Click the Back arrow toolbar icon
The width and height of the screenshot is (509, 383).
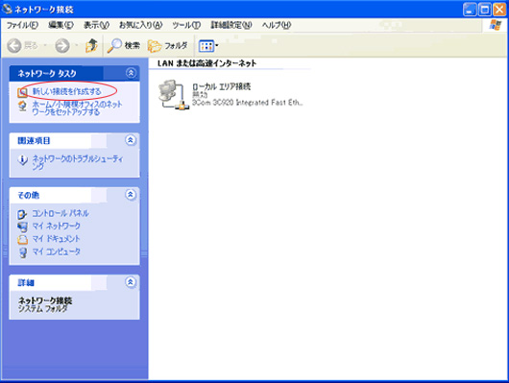[14, 46]
